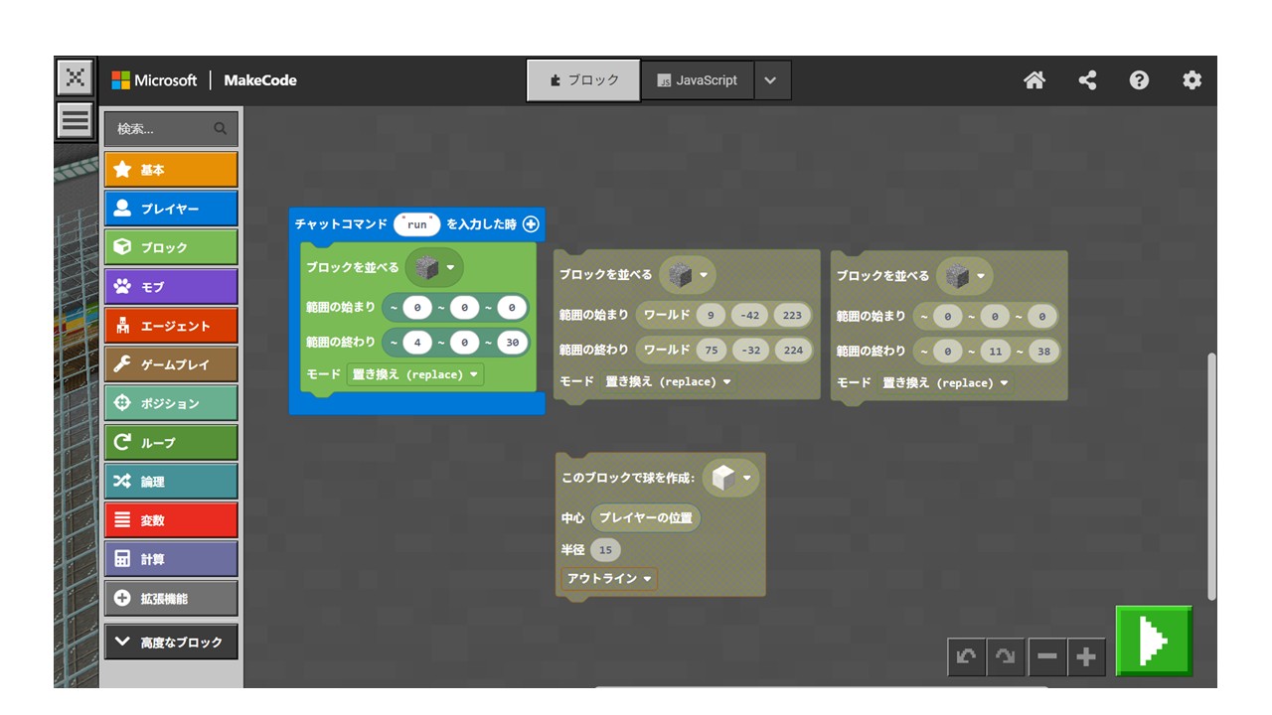
Task: Click the Undo arrow icon
Action: (x=966, y=657)
